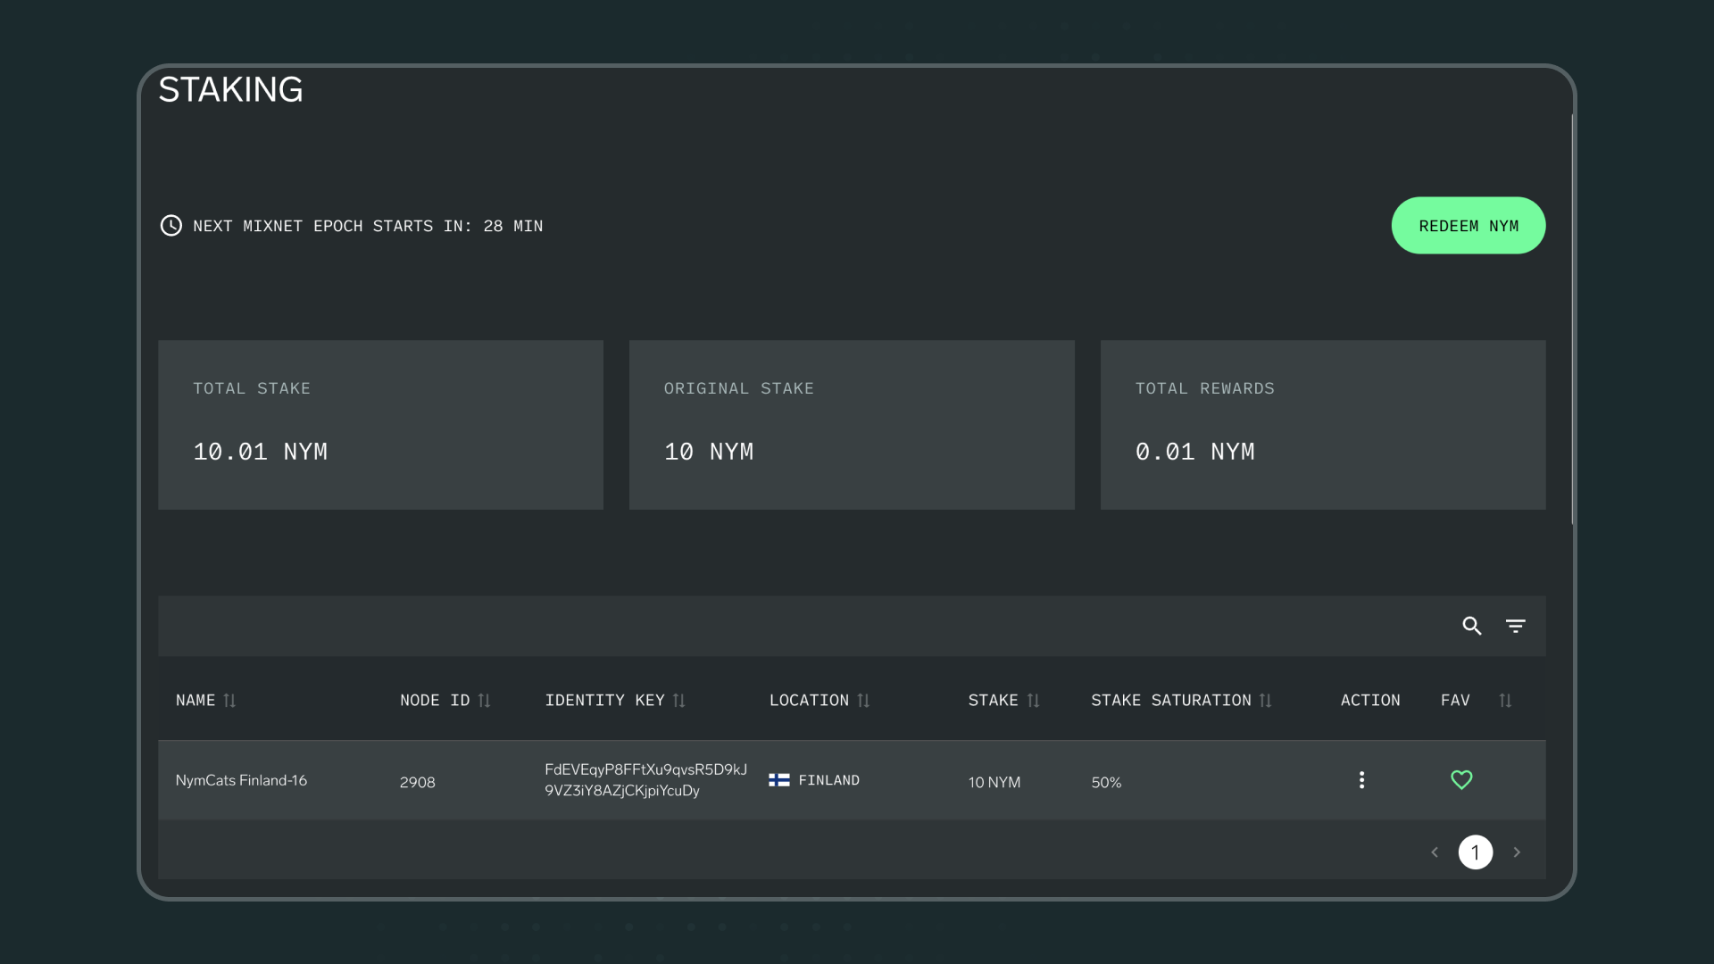Go to previous page chevron
This screenshot has width=1714, height=964.
[1435, 852]
